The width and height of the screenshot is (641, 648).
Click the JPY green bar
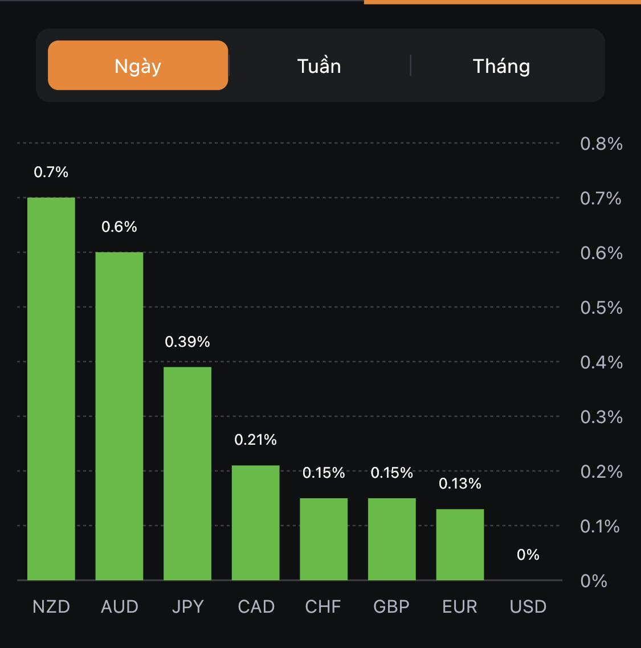(187, 473)
